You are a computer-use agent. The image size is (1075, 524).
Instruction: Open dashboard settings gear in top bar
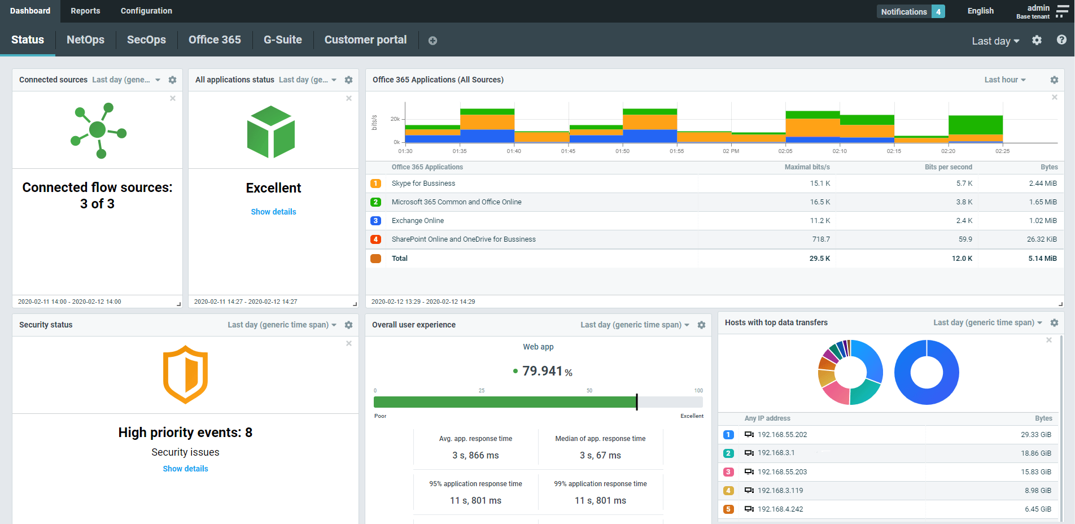(1037, 40)
